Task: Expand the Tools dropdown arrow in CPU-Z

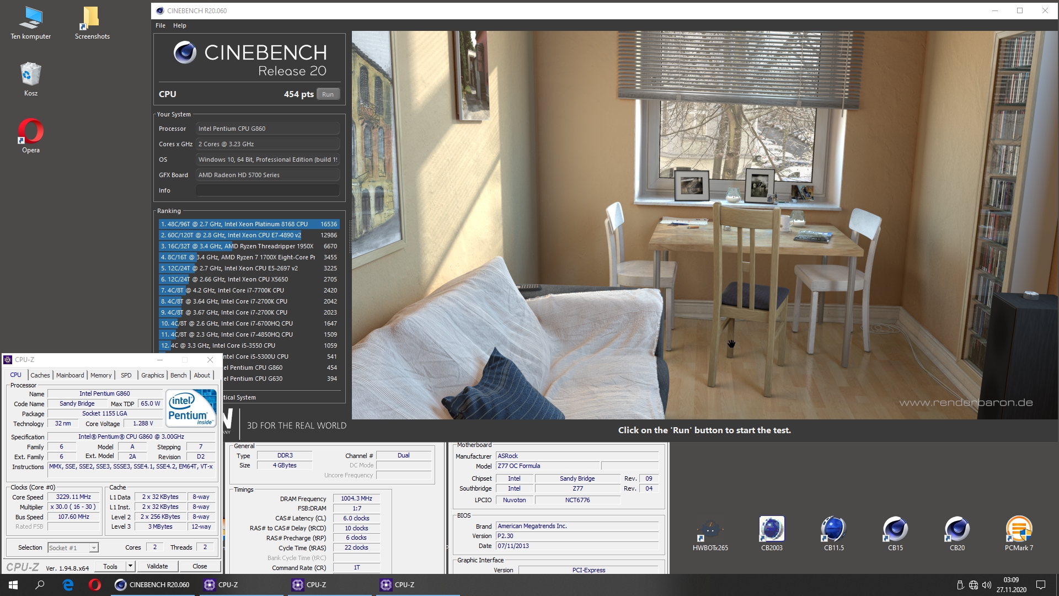Action: [x=130, y=566]
